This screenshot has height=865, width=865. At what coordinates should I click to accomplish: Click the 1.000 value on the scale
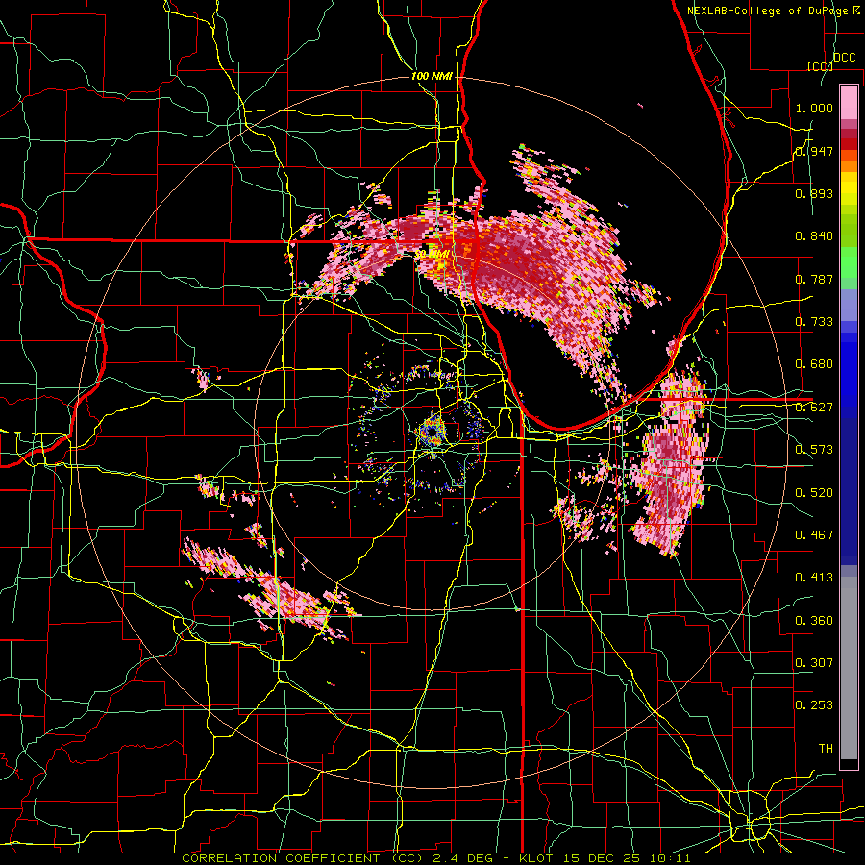(x=814, y=108)
